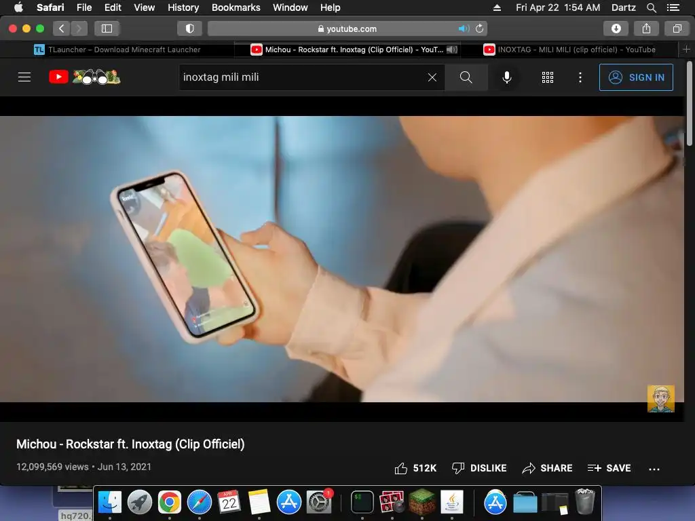
Task: Open Spotlight search in the menu bar
Action: [651, 7]
